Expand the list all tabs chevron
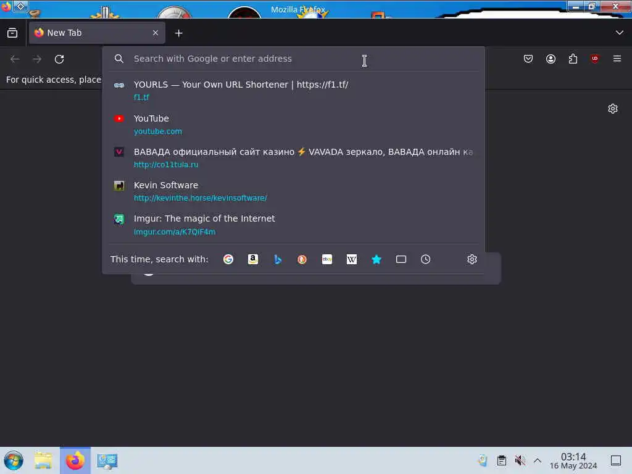 tap(620, 33)
